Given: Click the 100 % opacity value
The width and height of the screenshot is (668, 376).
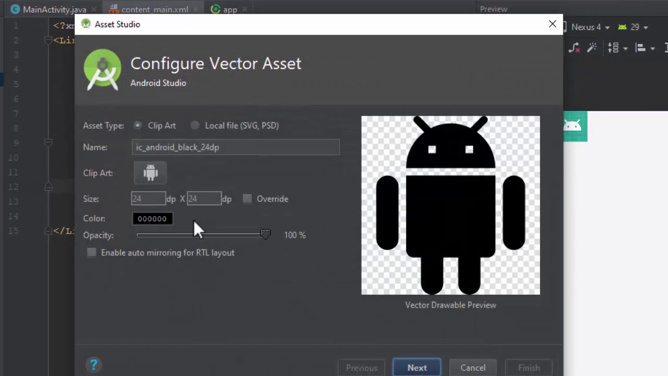Looking at the screenshot, I should [295, 235].
